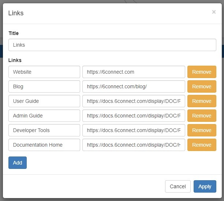This screenshot has height=201, width=224.
Task: Click the Documentation Home name field
Action: click(x=44, y=145)
